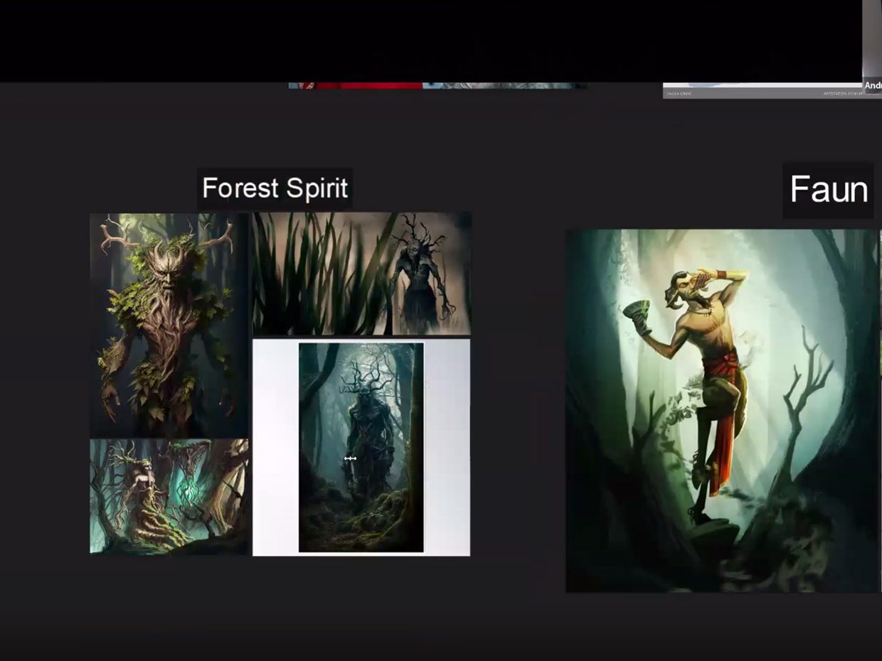Select the "Faun" title label

(828, 190)
